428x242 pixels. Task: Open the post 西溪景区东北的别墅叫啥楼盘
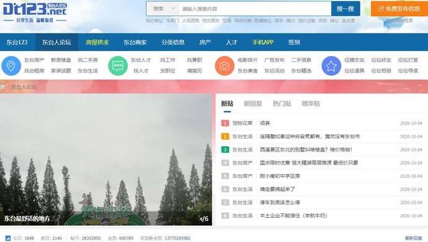coord(306,150)
